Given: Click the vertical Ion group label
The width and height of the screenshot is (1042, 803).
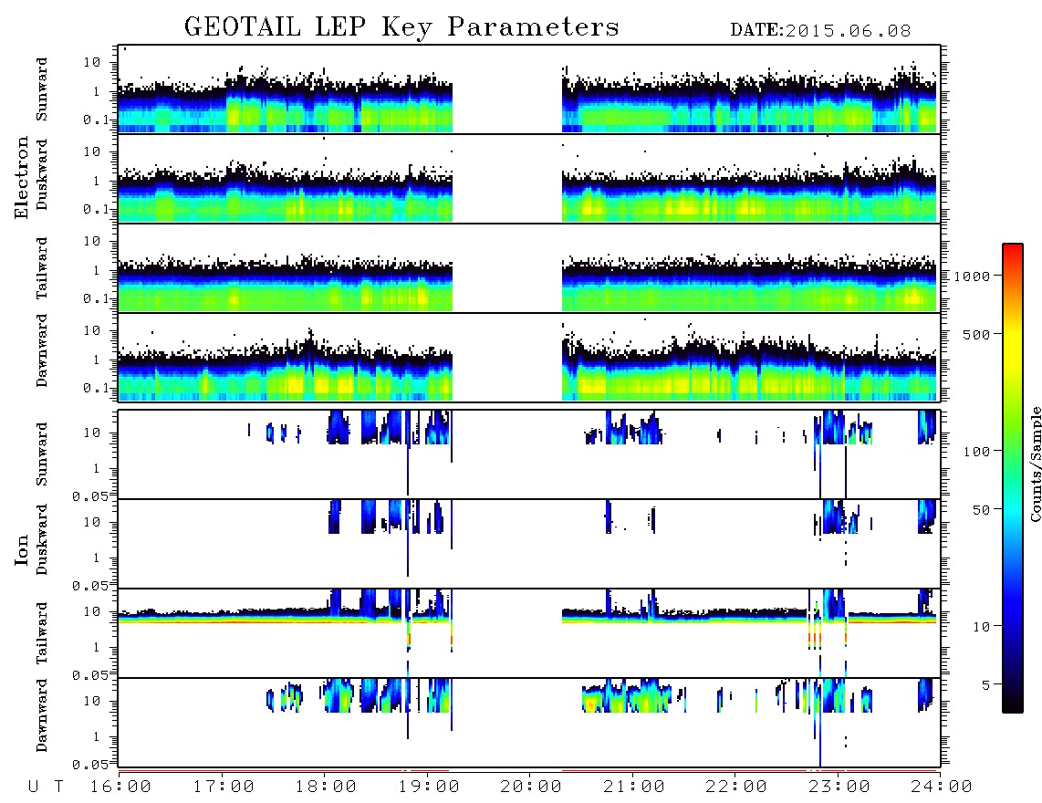Looking at the screenshot, I should click(22, 549).
